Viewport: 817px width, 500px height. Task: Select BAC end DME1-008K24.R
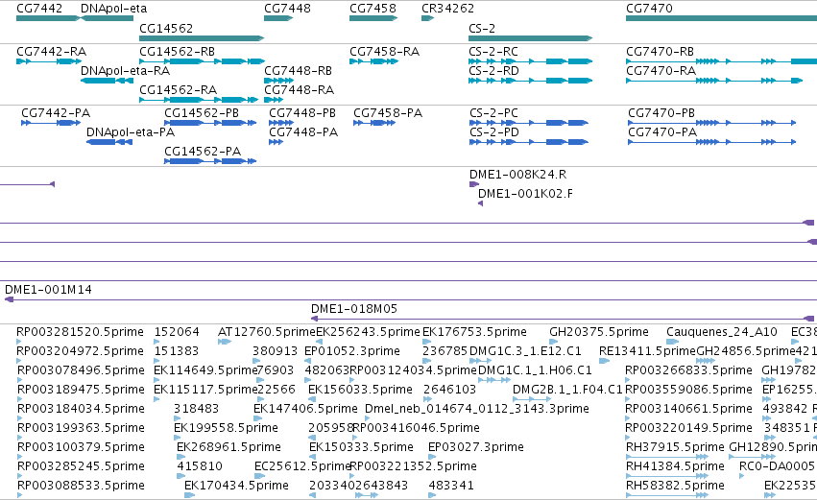pyautogui.click(x=517, y=175)
